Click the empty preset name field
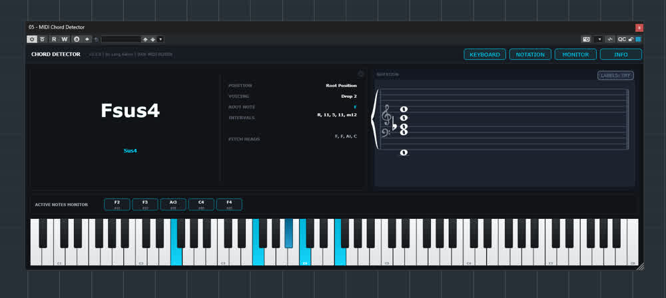 [121, 39]
